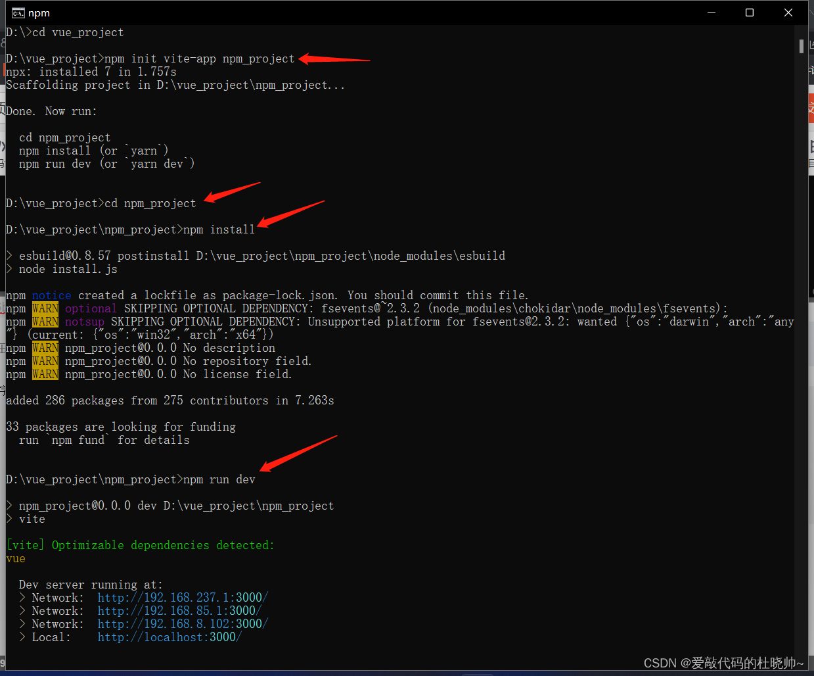Open the http://192.168.8.102:3000/ network URL
This screenshot has width=814, height=676.
click(x=183, y=624)
